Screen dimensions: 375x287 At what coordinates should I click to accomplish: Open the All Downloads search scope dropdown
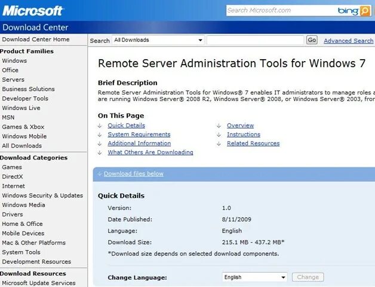click(158, 40)
